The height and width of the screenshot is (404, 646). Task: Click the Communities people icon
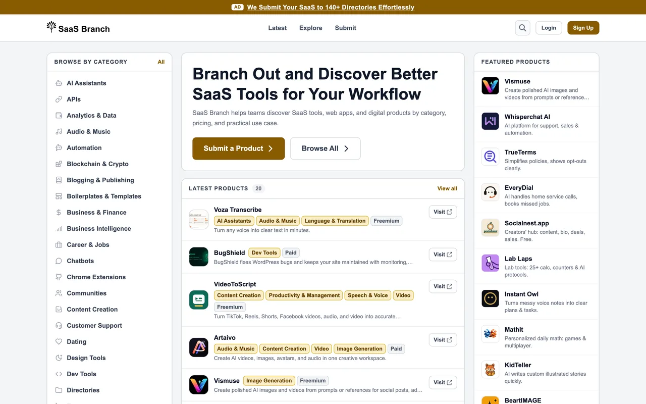coord(59,293)
